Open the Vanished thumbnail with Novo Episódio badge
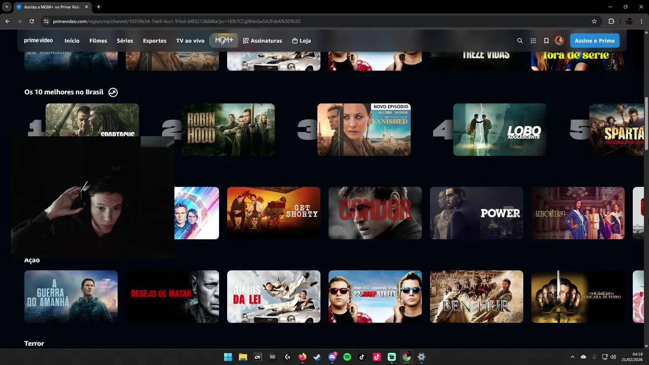Screen dimensions: 649x365 [x=364, y=130]
